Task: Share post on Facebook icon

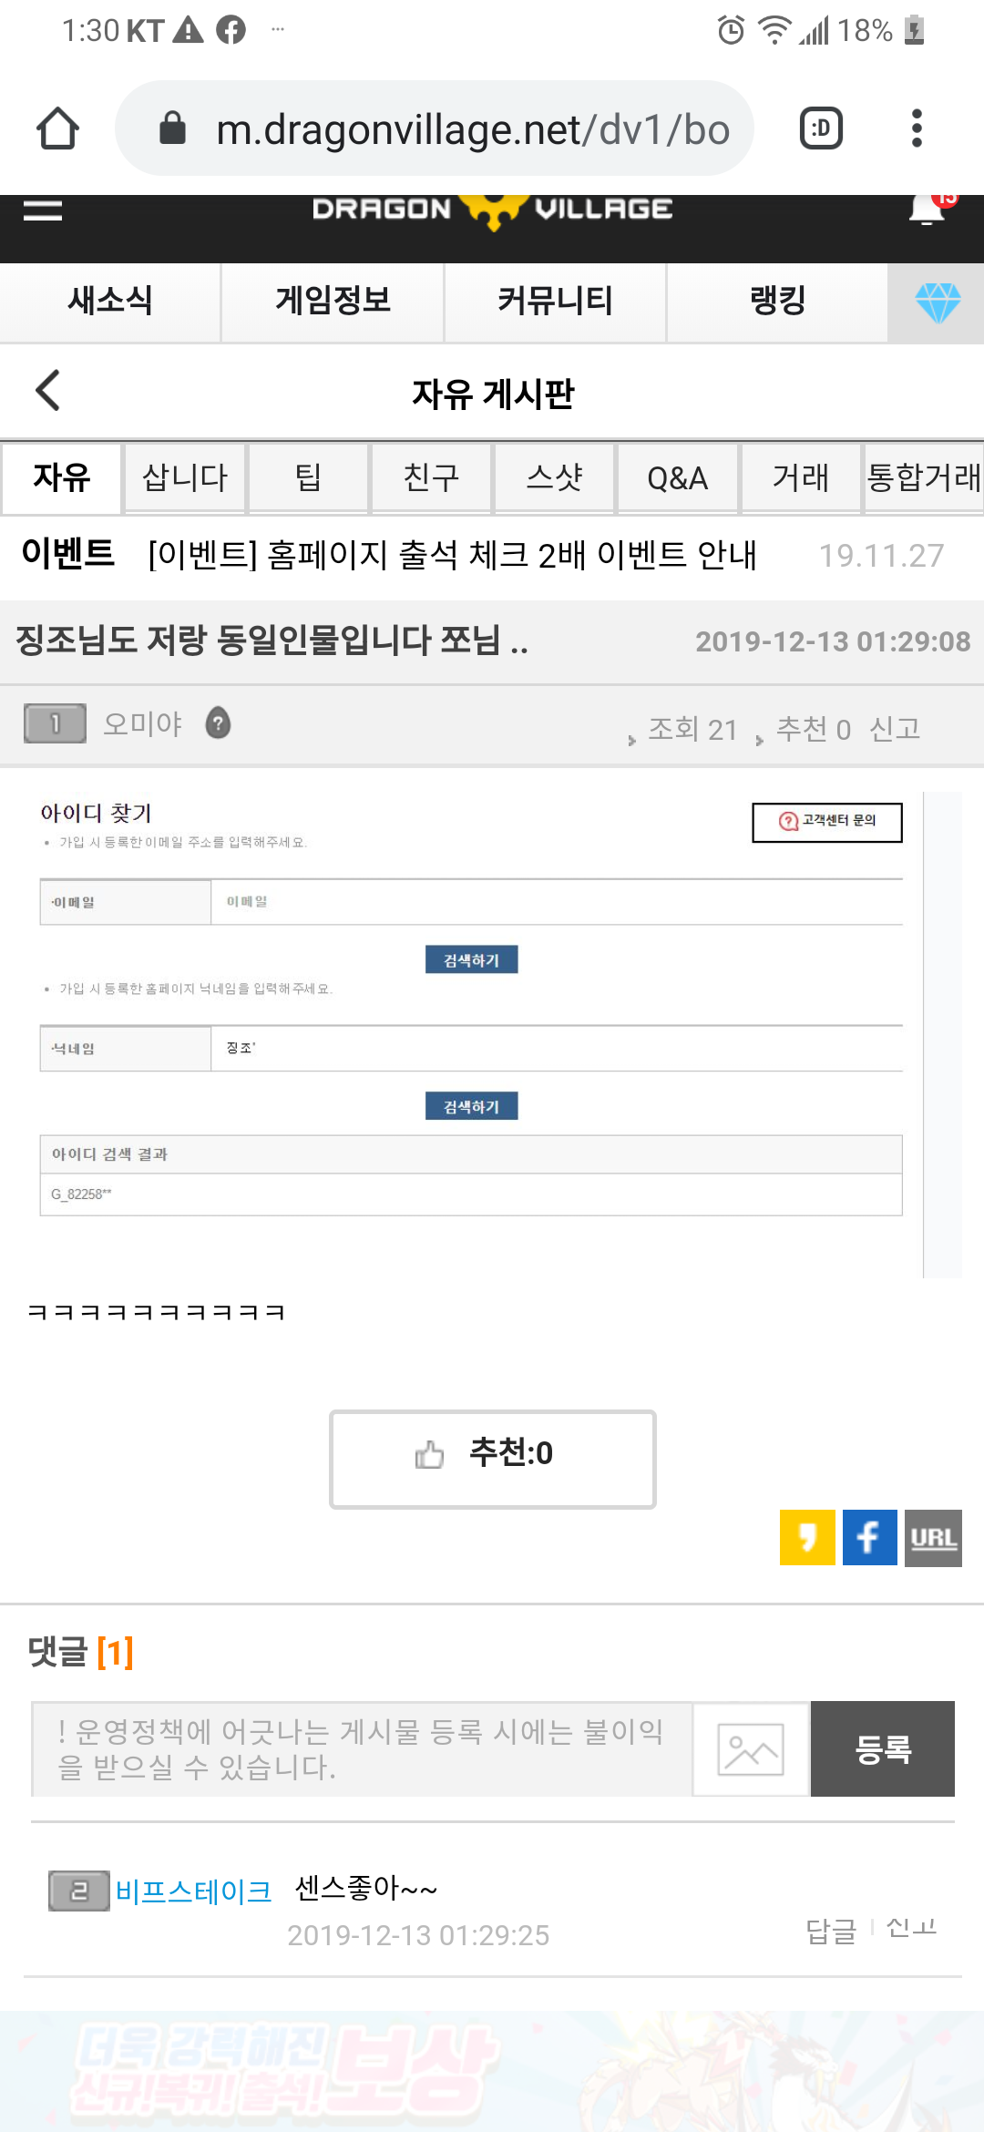Action: [870, 1538]
